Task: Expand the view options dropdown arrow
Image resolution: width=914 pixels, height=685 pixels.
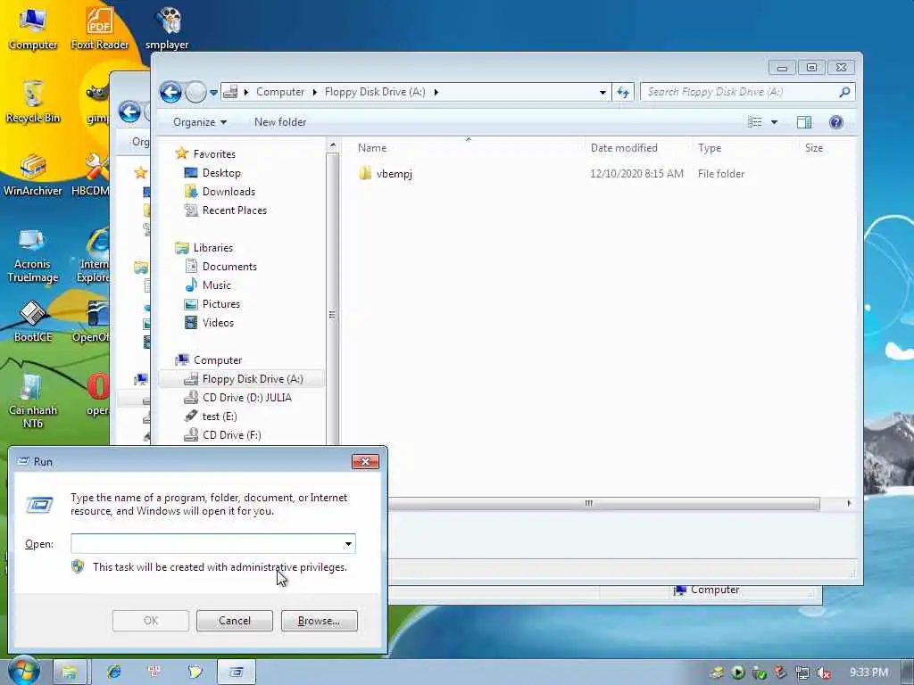Action: [774, 121]
